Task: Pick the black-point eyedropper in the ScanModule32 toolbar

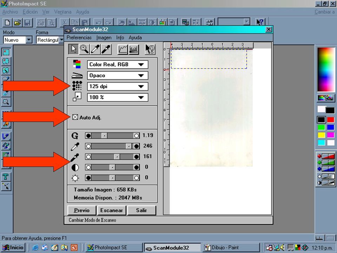Action: coord(106,49)
